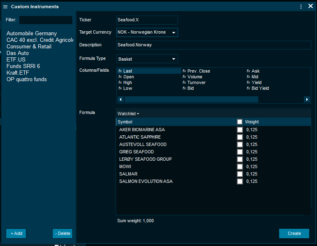
Task: Toggle the Weight header checkbox
Action: [x=240, y=122]
